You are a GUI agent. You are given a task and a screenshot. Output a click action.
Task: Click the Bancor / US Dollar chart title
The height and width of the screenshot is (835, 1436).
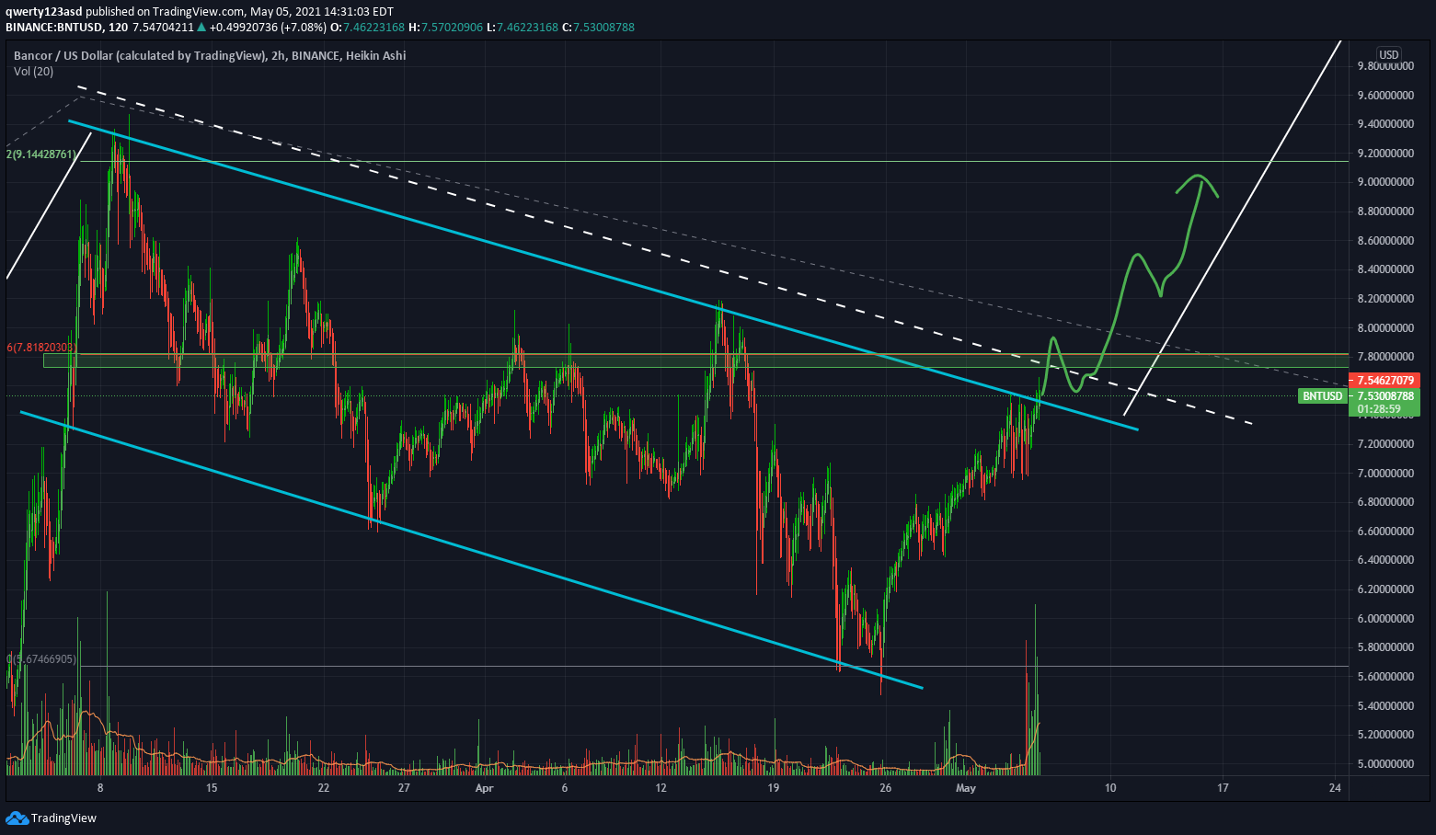point(210,55)
